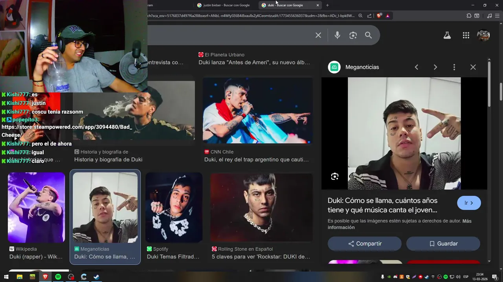The image size is (503, 282).
Task: Click the microphone tray icon
Action: tap(383, 277)
